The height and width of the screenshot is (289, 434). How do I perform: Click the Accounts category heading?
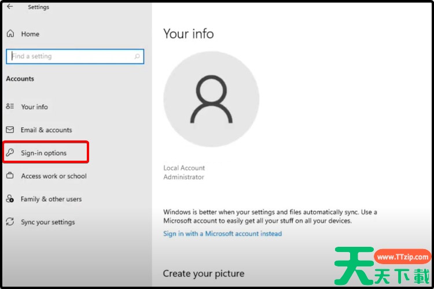click(x=20, y=79)
